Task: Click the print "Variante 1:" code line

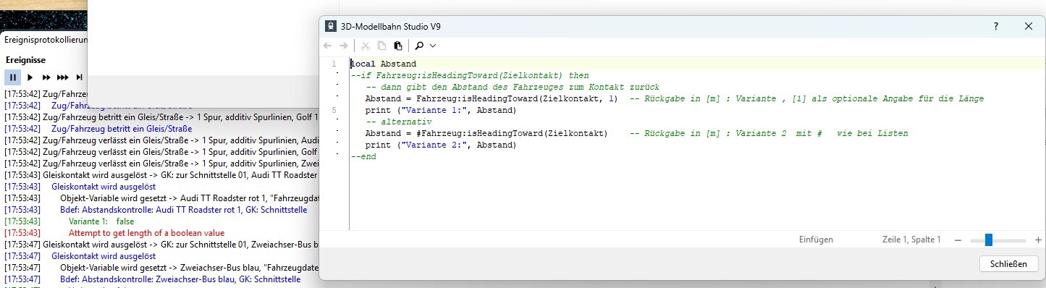Action: coord(440,110)
